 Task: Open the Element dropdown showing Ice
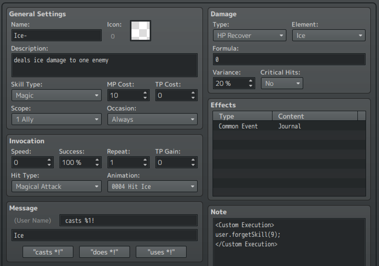click(329, 35)
